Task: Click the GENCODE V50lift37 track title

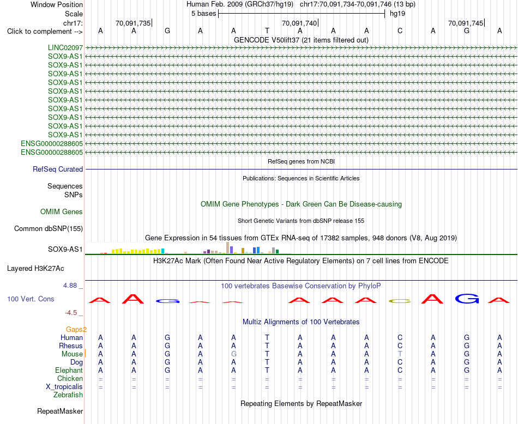Action: [302, 40]
